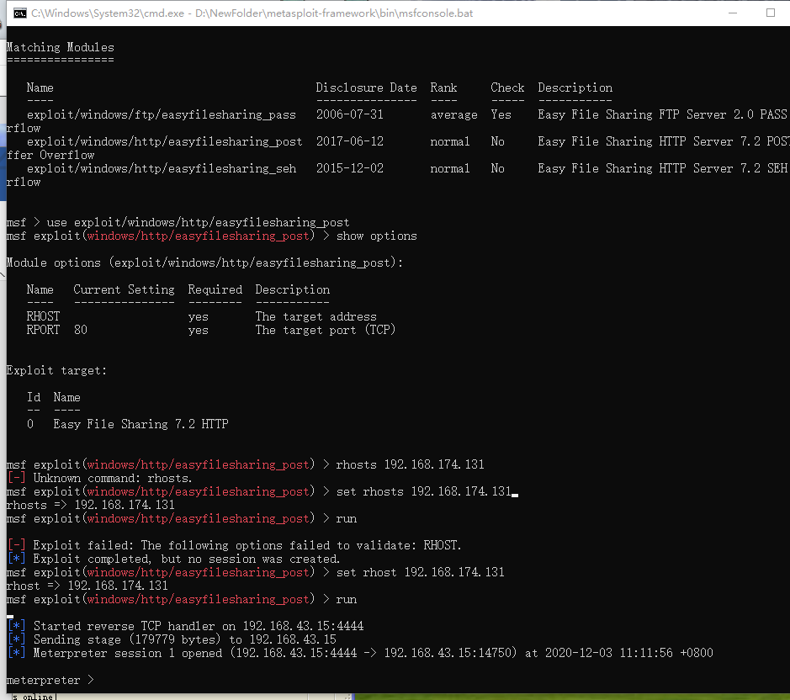Image resolution: width=790 pixels, height=700 pixels.
Task: Click the 'rhosts => 192.168.174.131' output
Action: click(x=91, y=505)
